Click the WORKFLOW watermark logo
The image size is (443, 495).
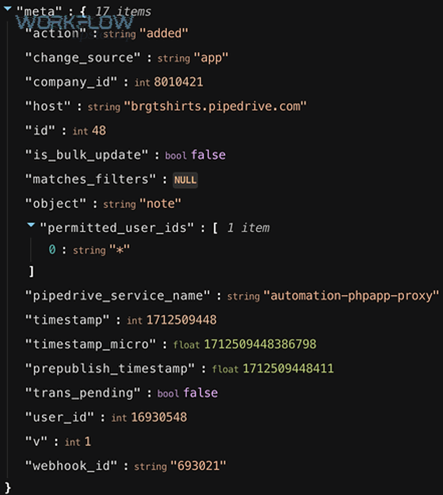(75, 22)
